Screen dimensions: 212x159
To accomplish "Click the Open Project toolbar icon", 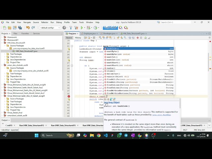I will [15, 28].
